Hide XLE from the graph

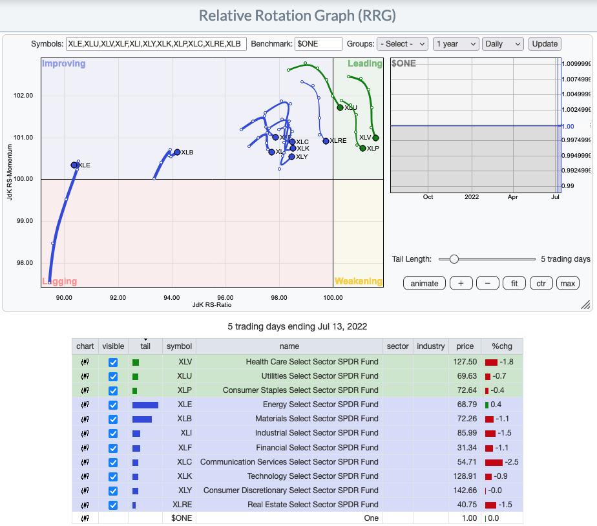[113, 405]
